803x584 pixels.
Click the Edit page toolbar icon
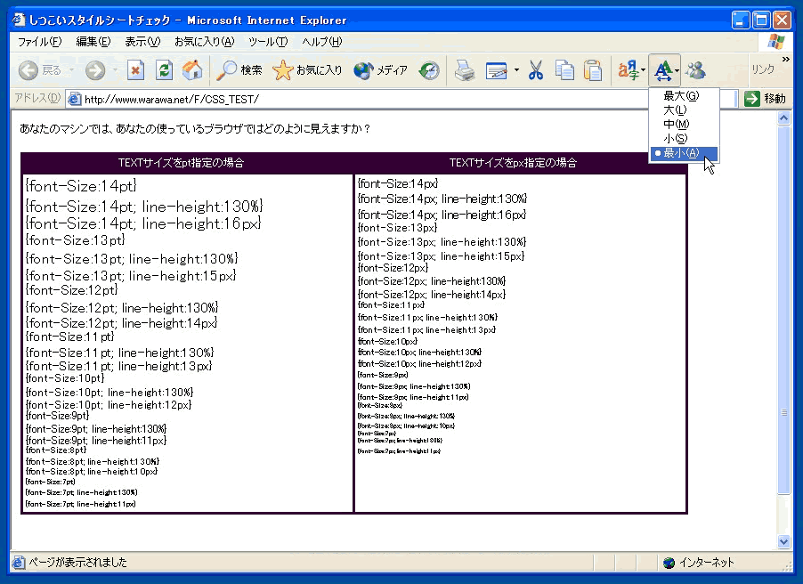click(x=496, y=70)
